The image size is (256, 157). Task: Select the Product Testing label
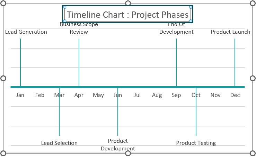(196, 143)
